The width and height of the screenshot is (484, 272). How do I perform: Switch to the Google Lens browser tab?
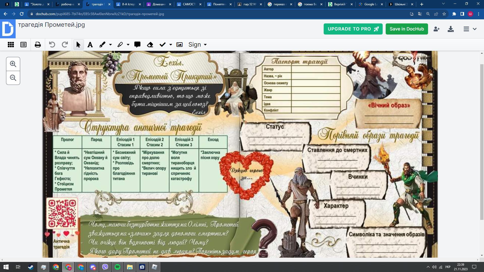(370, 4)
